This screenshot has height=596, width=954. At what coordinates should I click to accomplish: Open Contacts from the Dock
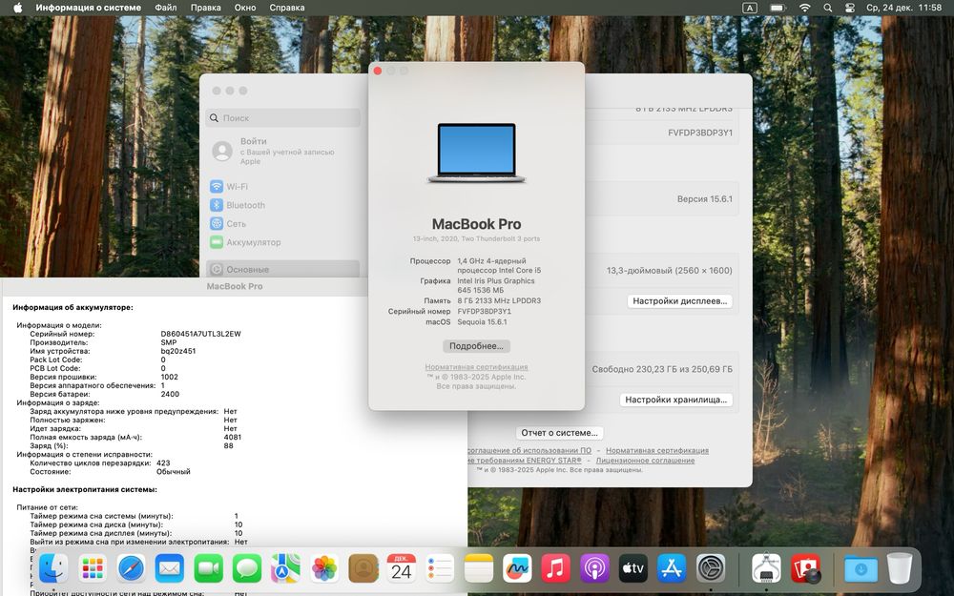coord(363,568)
